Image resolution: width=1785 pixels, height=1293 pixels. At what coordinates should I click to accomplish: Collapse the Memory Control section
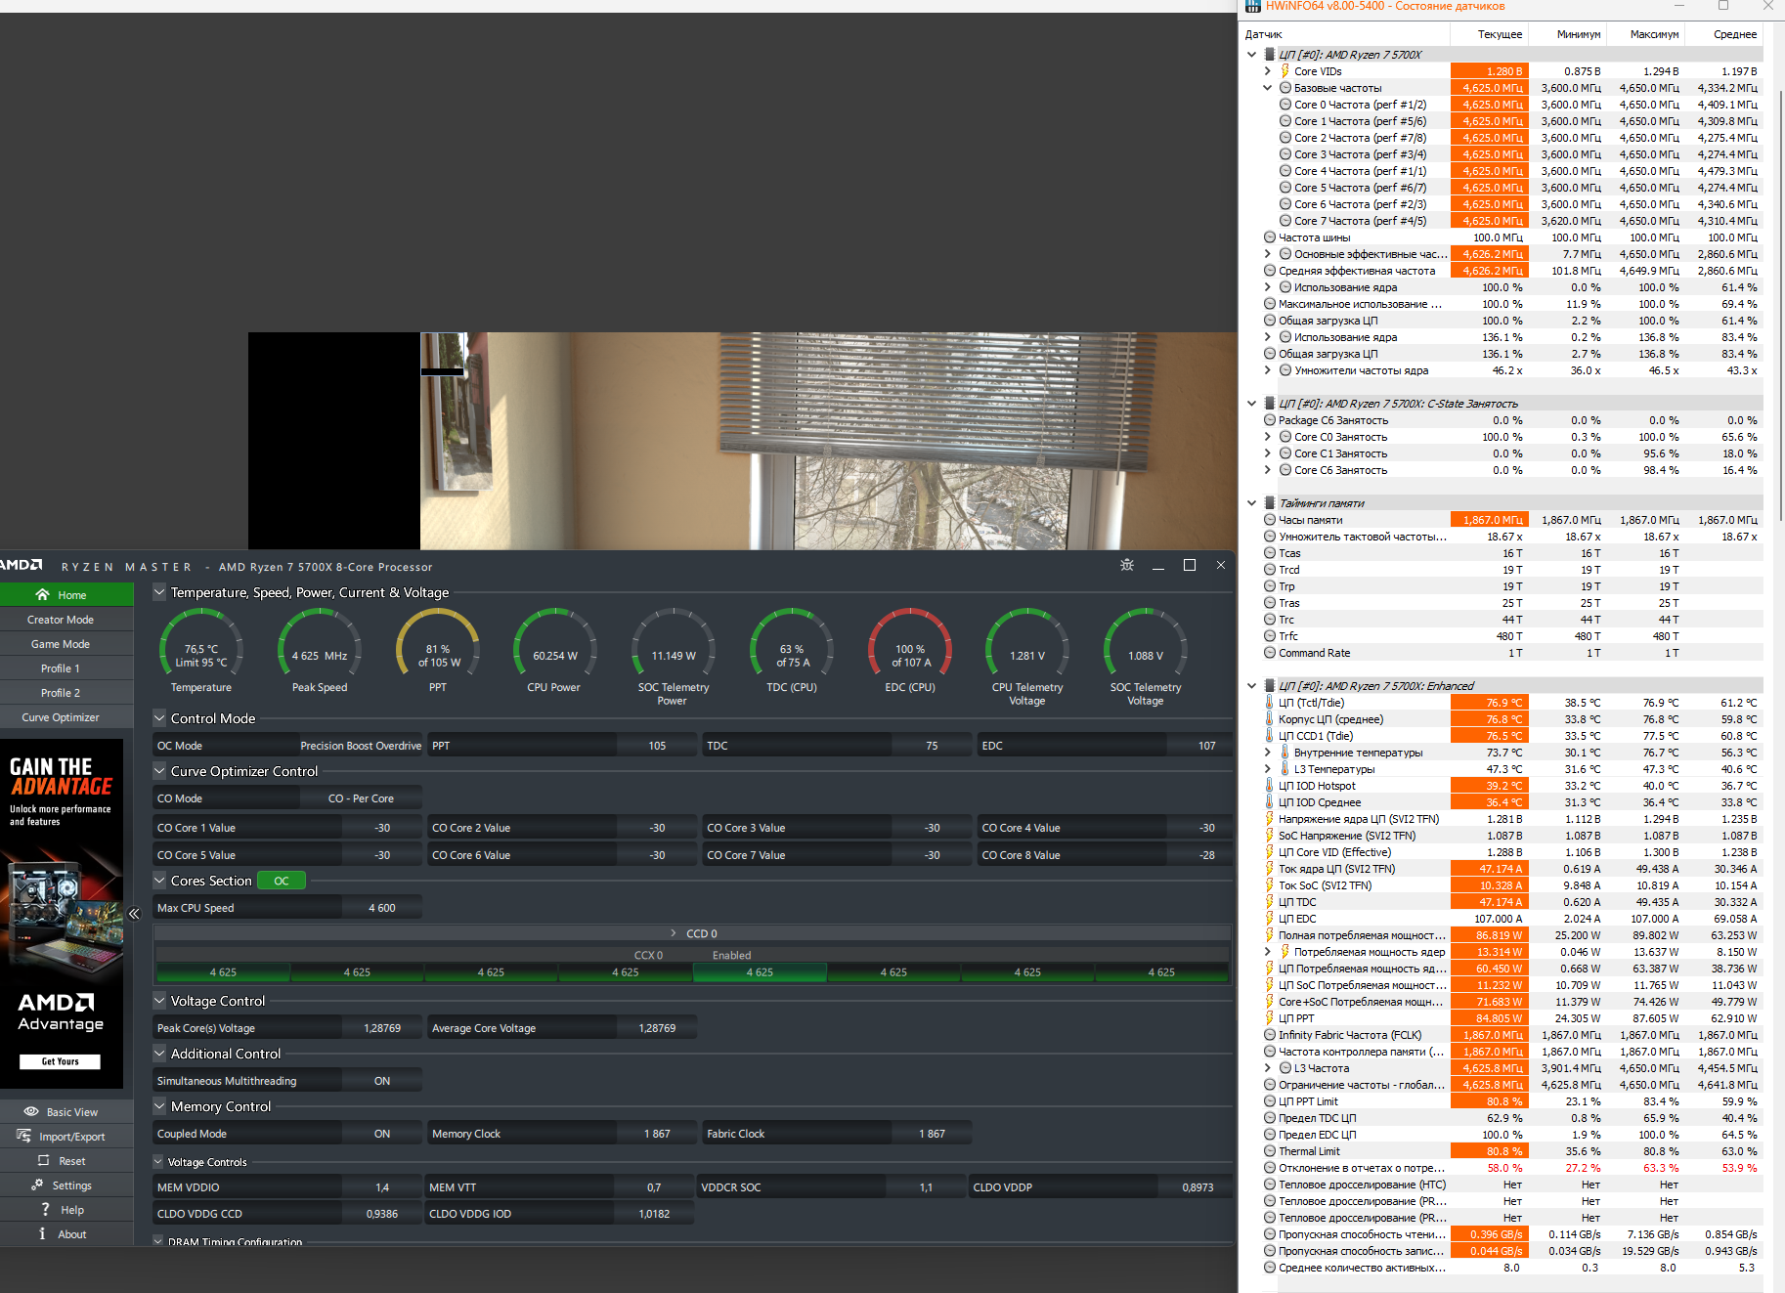tap(159, 1106)
